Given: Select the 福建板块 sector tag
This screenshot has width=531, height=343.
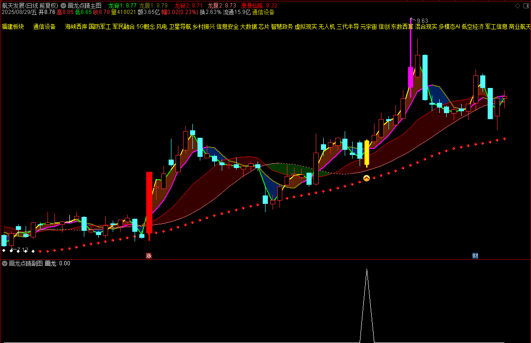Looking at the screenshot, I should (x=13, y=27).
